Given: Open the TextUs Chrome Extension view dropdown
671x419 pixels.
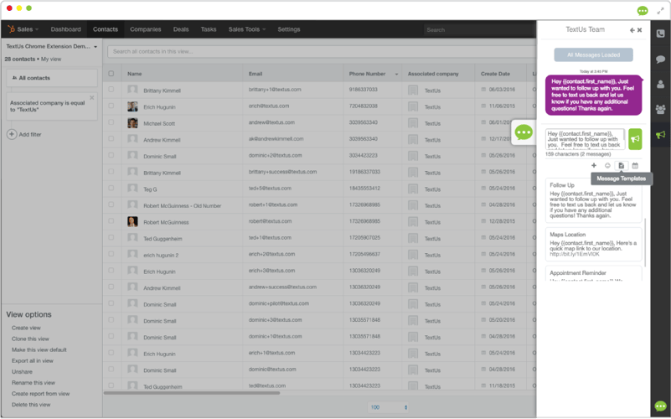Looking at the screenshot, I should tap(51, 46).
